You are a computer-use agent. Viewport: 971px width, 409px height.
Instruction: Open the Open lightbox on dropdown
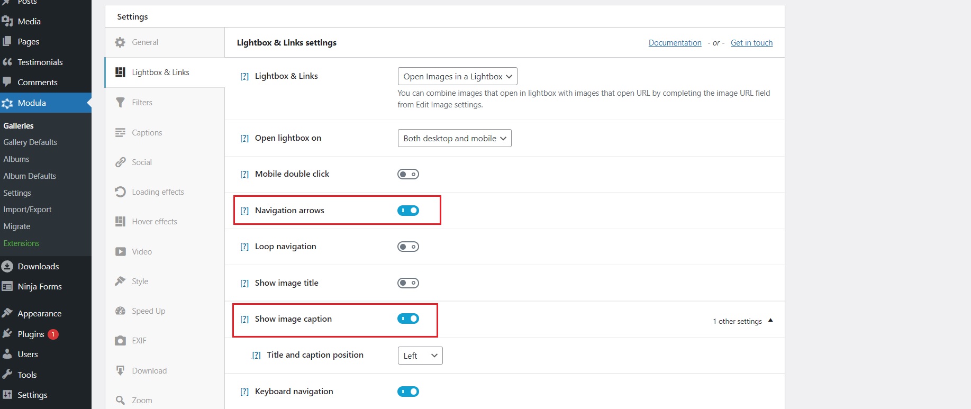tap(454, 138)
